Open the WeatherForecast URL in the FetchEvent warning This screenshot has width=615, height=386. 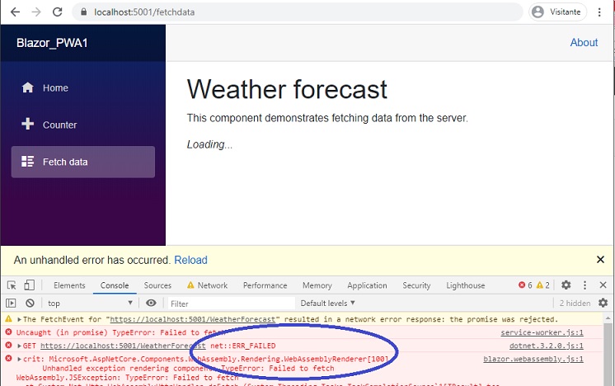193,319
